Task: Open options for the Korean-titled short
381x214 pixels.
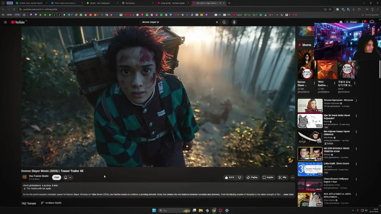Action: pyautogui.click(x=355, y=83)
